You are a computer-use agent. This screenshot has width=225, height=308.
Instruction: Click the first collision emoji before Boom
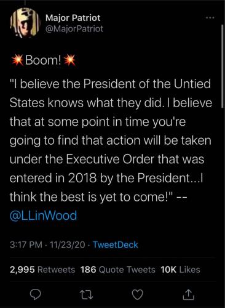coord(17,60)
